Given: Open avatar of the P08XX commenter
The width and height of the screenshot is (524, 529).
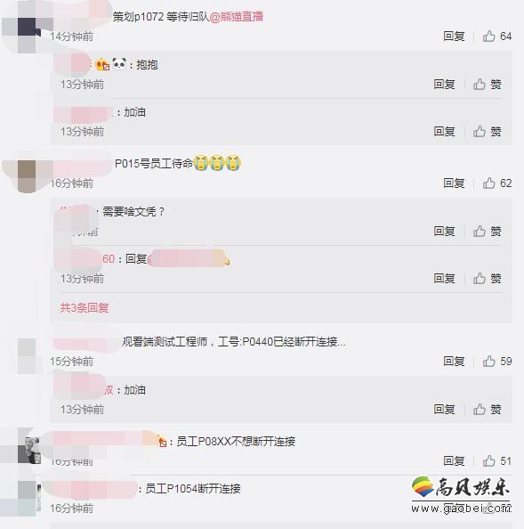Looking at the screenshot, I should coord(29,451).
